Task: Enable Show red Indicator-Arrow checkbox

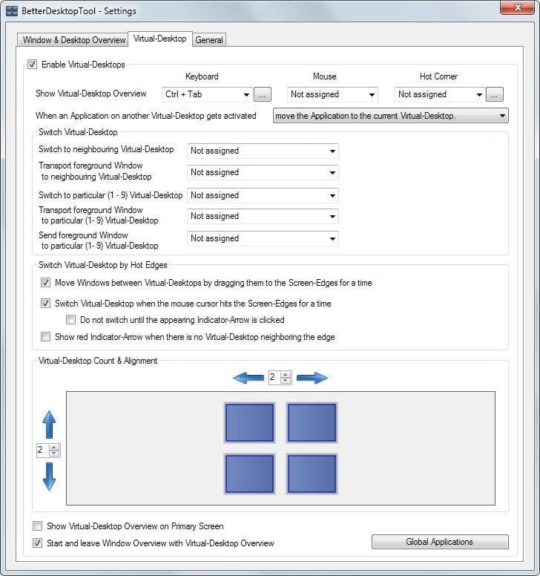Action: [x=45, y=336]
